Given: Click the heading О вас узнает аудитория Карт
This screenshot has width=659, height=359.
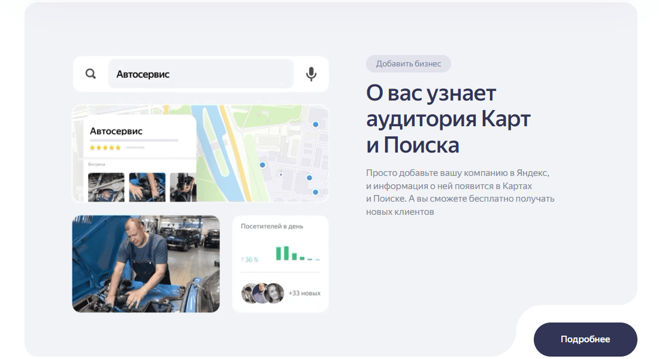Looking at the screenshot, I should [x=448, y=119].
